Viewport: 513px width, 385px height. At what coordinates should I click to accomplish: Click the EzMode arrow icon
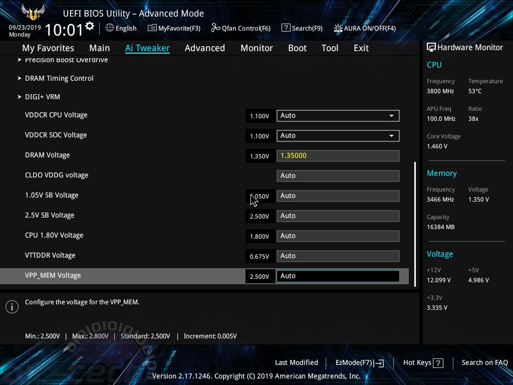[x=379, y=363]
